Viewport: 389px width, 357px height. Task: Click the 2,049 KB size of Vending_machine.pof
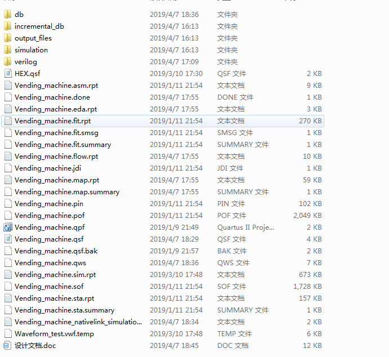307,216
